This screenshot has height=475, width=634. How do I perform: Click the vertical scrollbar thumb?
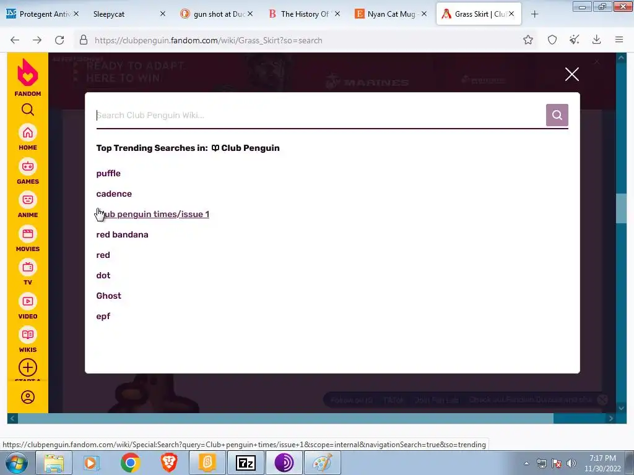click(621, 208)
